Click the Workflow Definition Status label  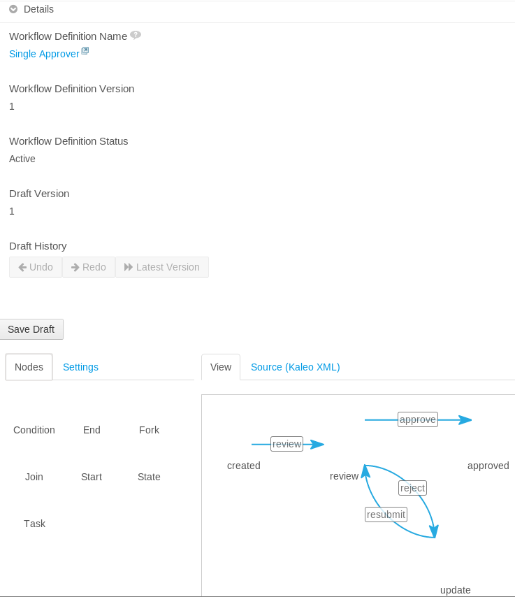coord(68,141)
